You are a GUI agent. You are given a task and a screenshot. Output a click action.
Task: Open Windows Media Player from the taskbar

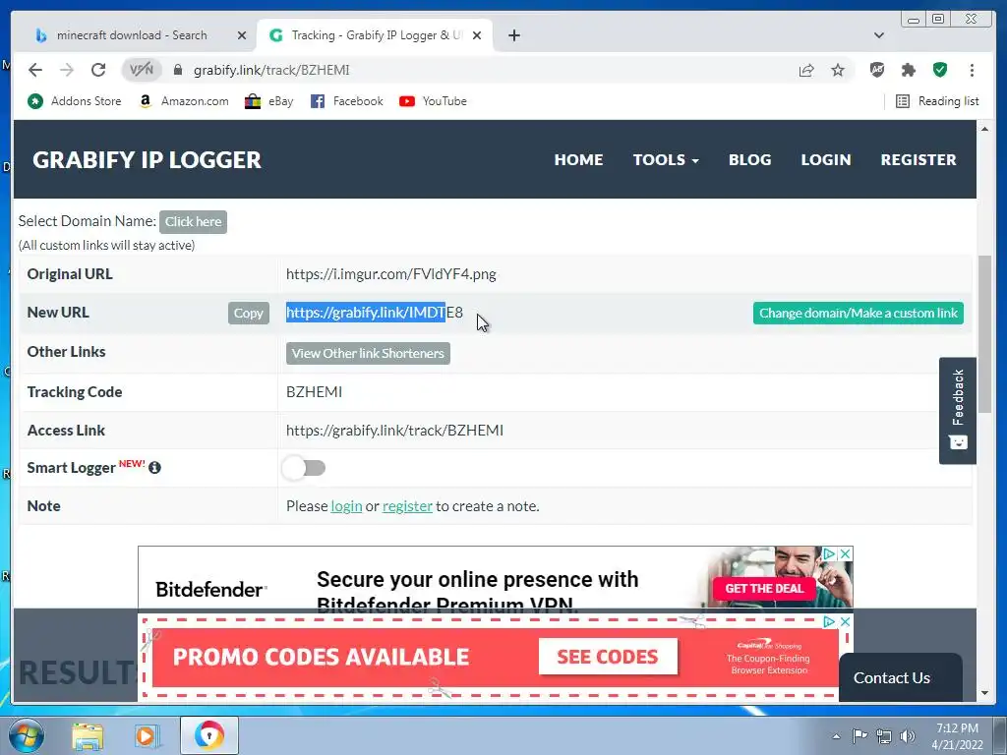[x=147, y=735]
